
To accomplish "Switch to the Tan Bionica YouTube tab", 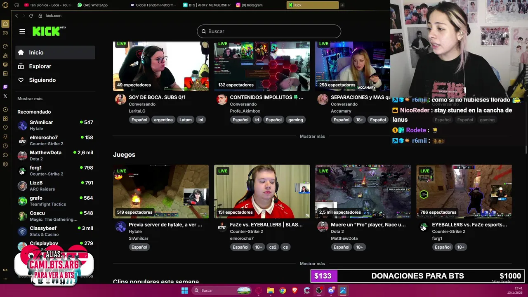I will tap(47, 5).
